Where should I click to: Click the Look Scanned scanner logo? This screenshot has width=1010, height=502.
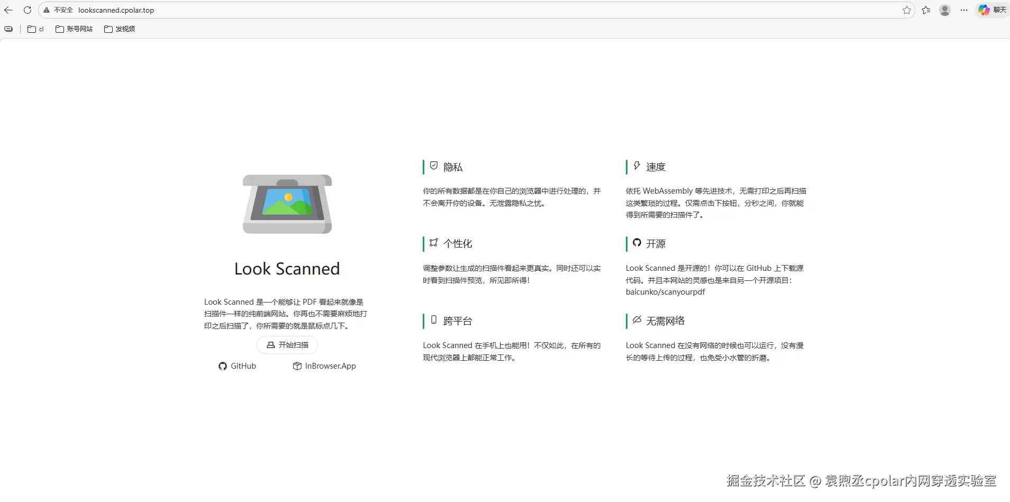[287, 204]
